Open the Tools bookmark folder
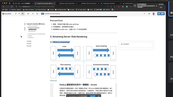 (x=90, y=10)
